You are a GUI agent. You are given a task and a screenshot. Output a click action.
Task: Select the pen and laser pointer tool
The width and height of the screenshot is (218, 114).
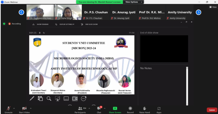click(x=32, y=99)
